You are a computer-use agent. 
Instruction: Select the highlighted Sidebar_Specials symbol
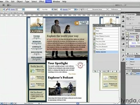tap(106, 52)
